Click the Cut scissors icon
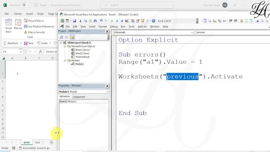Image resolution: width=270 pixels, height=152 pixels. tap(80, 21)
